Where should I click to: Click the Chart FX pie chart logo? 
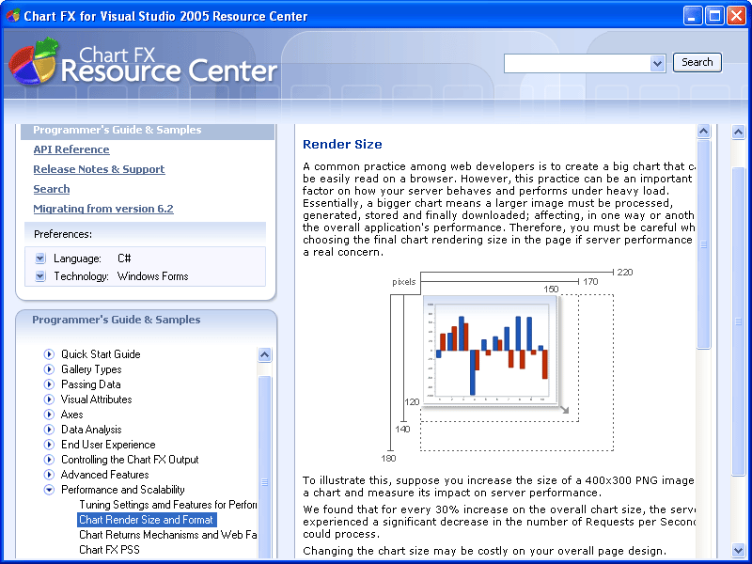pos(34,61)
